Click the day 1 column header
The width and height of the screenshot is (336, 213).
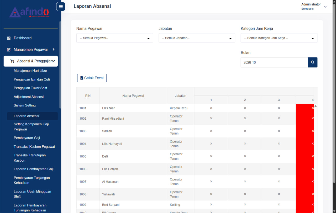tap(211, 100)
